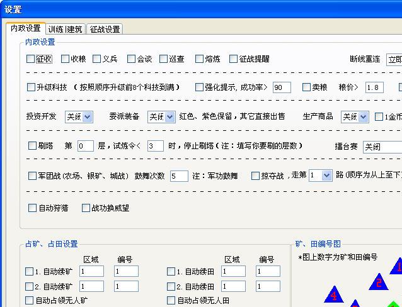
Task: Toggle the 收粮 checkbox
Action: pos(66,59)
